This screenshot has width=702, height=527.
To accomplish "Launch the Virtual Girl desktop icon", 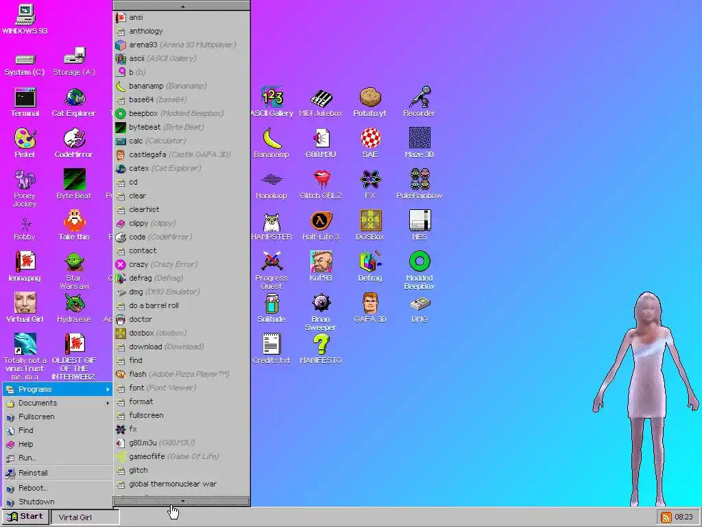I will click(x=25, y=308).
